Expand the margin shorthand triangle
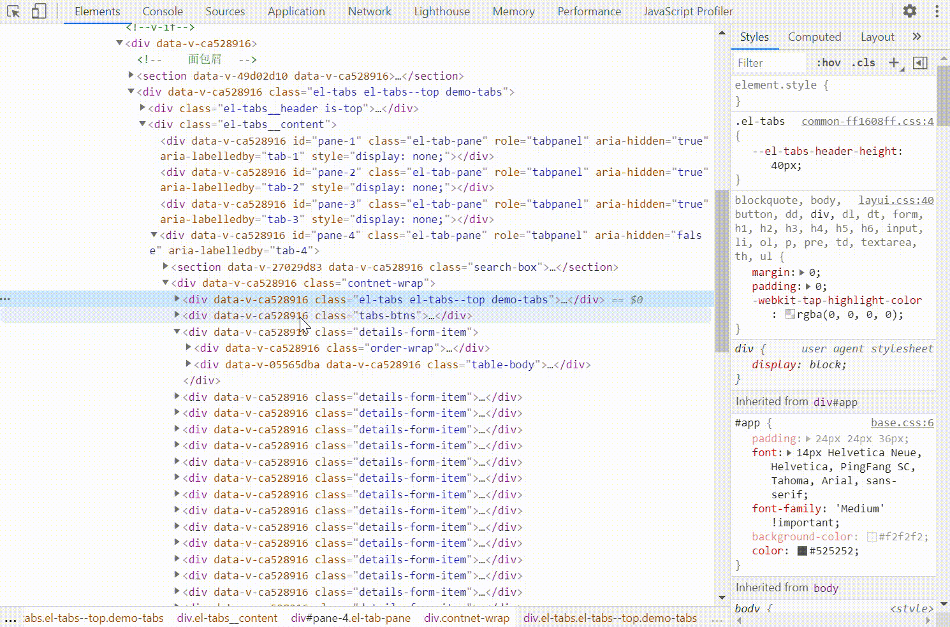The height and width of the screenshot is (627, 950). pyautogui.click(x=802, y=272)
